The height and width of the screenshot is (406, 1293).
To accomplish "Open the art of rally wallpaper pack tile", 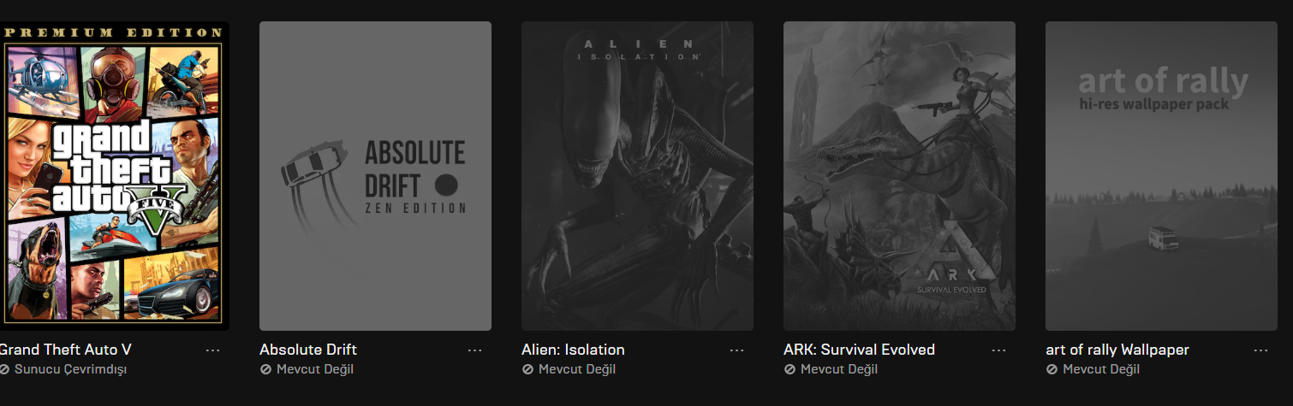I will tap(1161, 176).
